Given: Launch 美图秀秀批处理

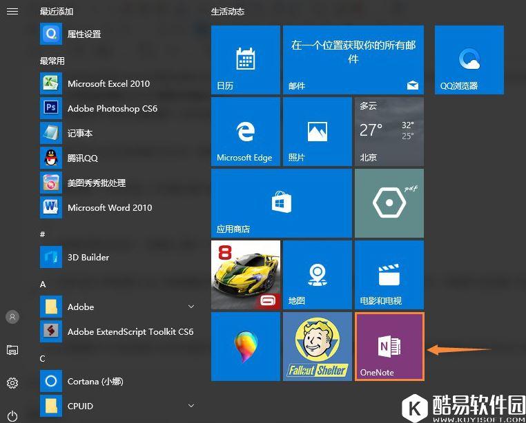Looking at the screenshot, I should tap(117, 183).
